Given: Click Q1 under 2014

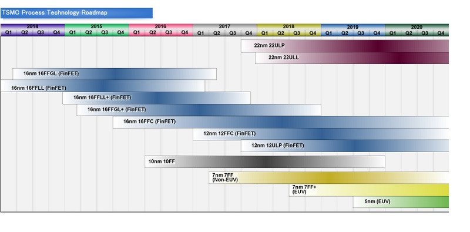Looking at the screenshot, I should point(9,33).
